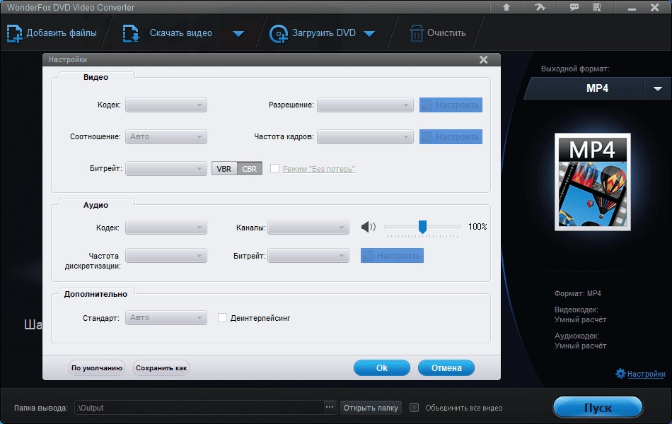Click Настроить button beside Частота кадров
This screenshot has width=672, height=424.
point(451,136)
